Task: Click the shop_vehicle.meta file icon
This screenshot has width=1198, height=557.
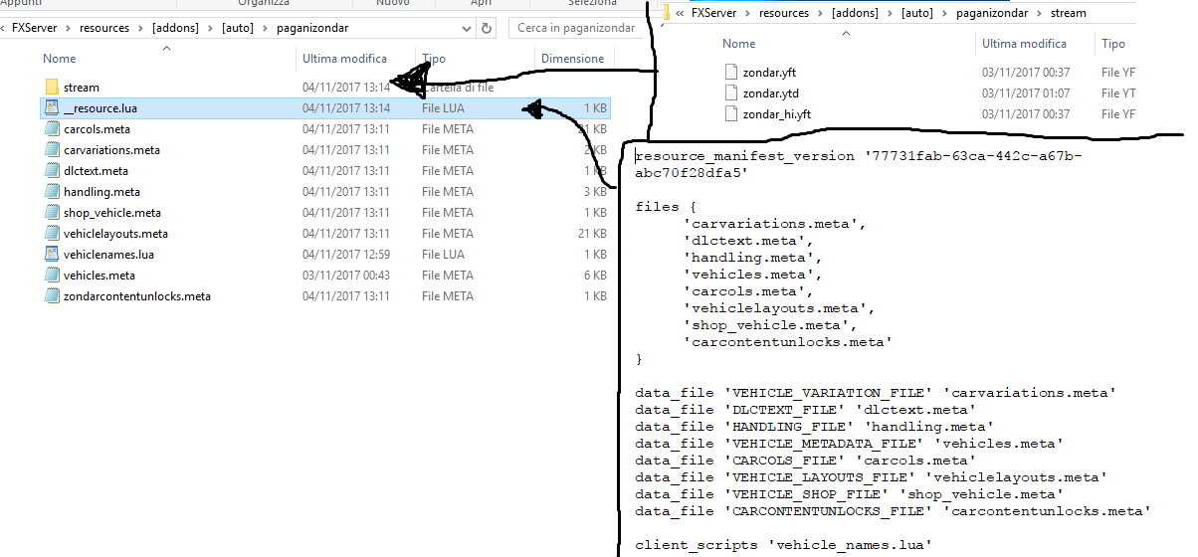Action: pyautogui.click(x=52, y=213)
